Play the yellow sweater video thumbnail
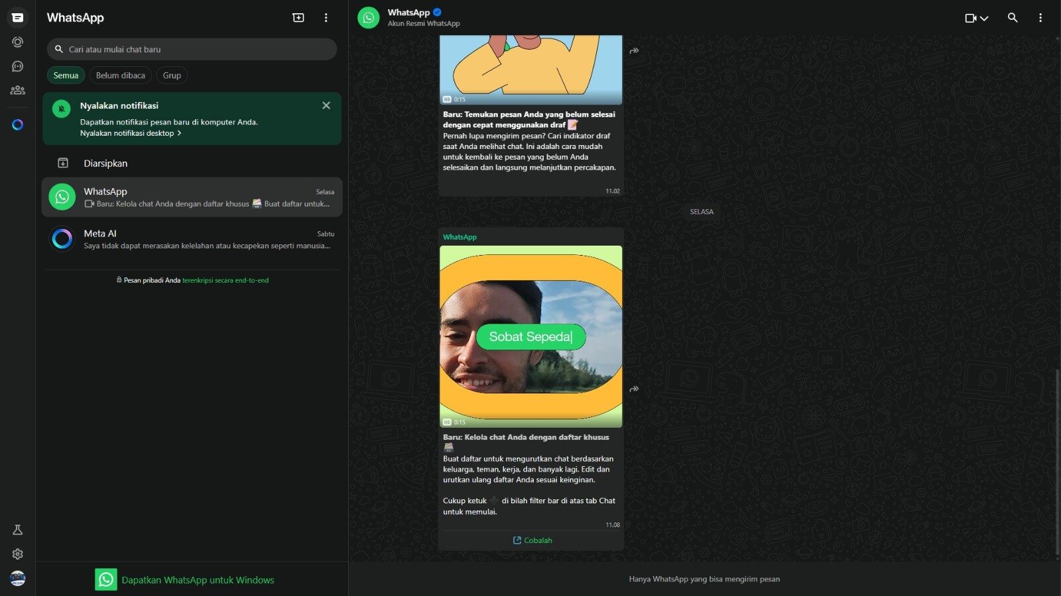1061x596 pixels. [x=530, y=70]
